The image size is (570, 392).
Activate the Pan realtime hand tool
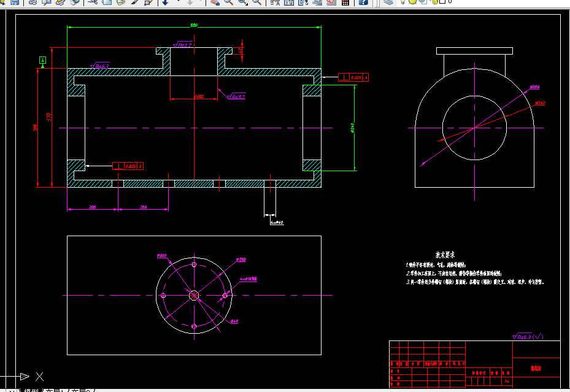pyautogui.click(x=215, y=2)
